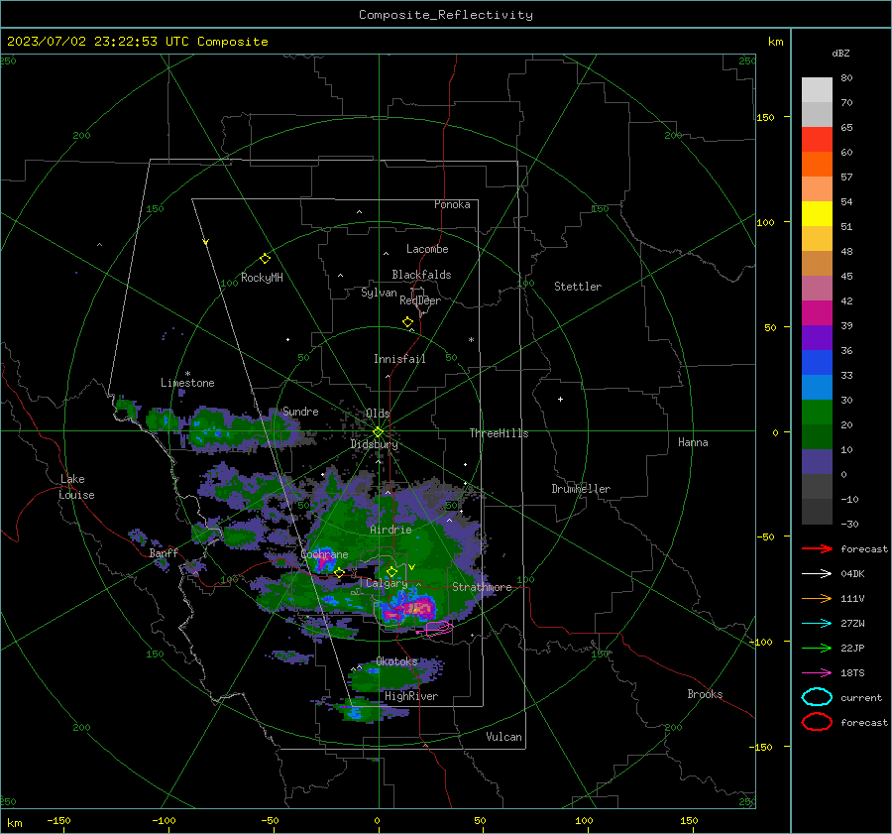The height and width of the screenshot is (834, 892).
Task: Click the Banff label
Action: 164,552
